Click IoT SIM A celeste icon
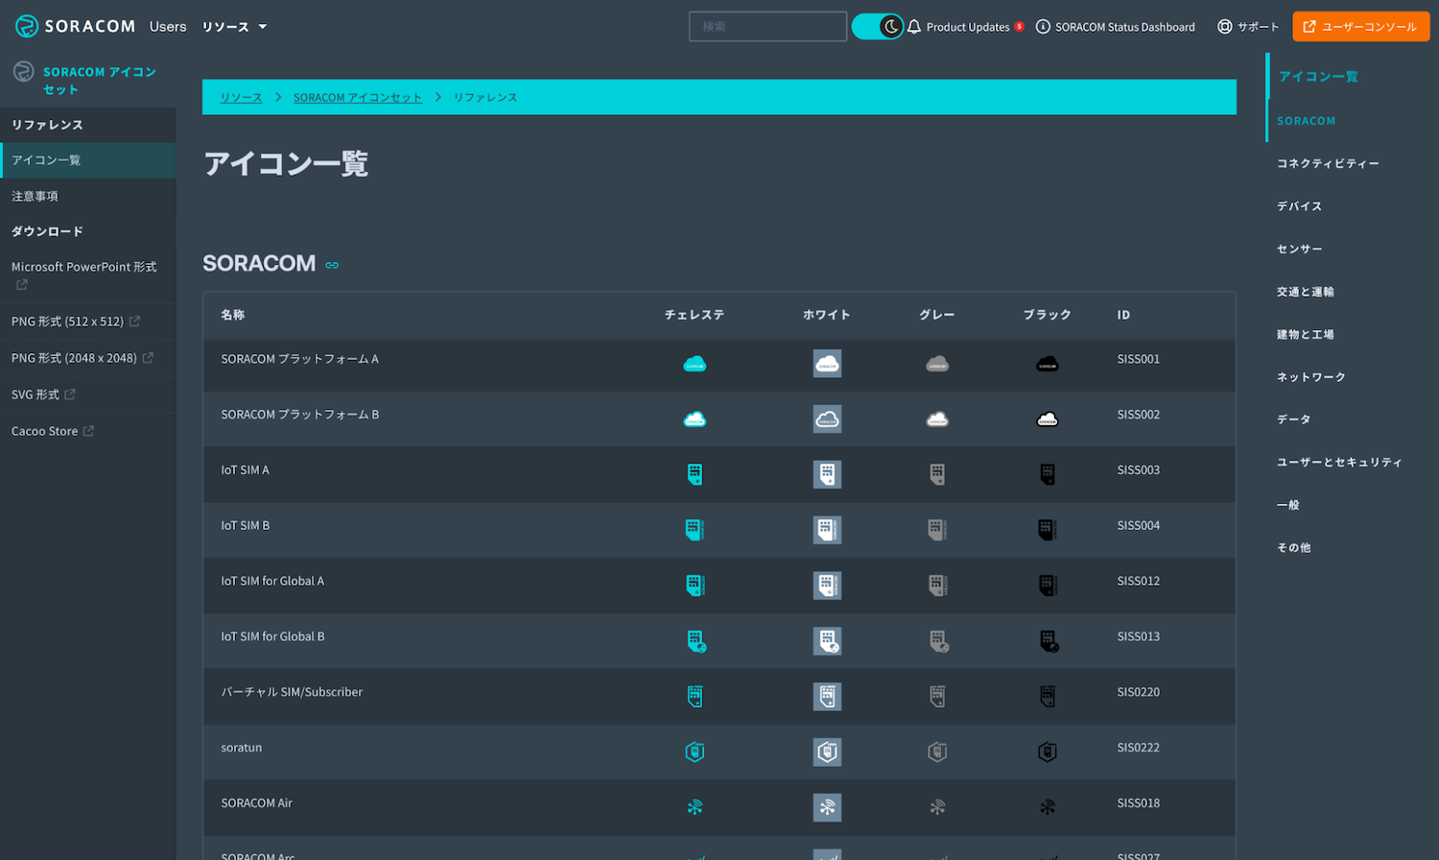The height and width of the screenshot is (860, 1439). 695,474
